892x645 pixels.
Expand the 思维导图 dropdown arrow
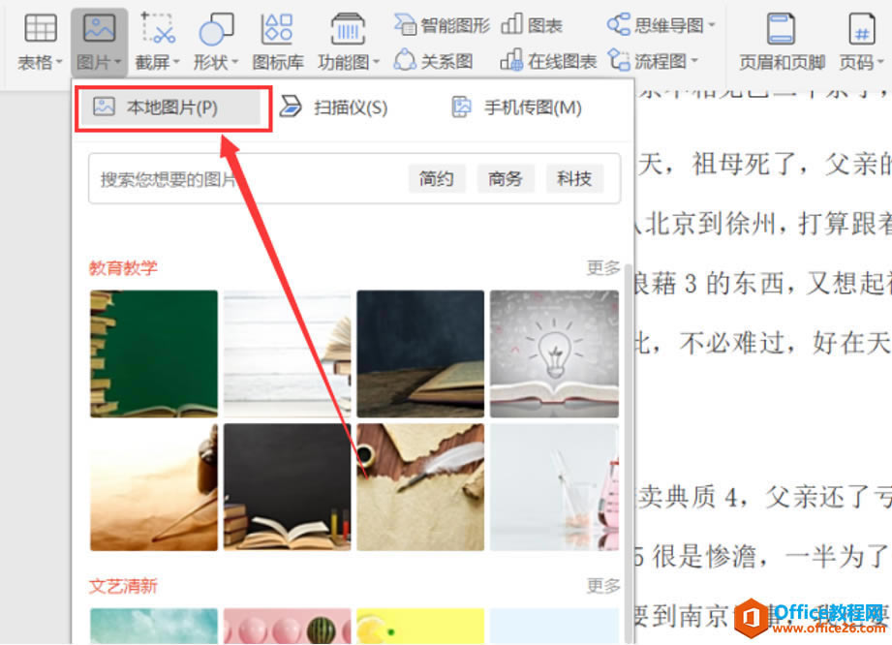pos(711,25)
